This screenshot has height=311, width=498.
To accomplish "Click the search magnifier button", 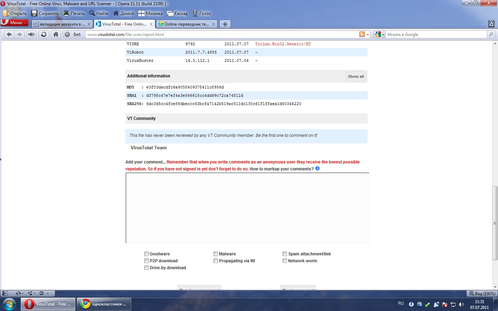I will tap(491, 34).
